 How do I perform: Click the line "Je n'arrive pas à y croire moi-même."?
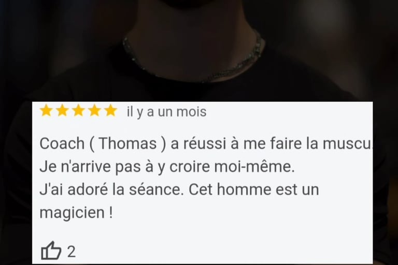point(167,167)
